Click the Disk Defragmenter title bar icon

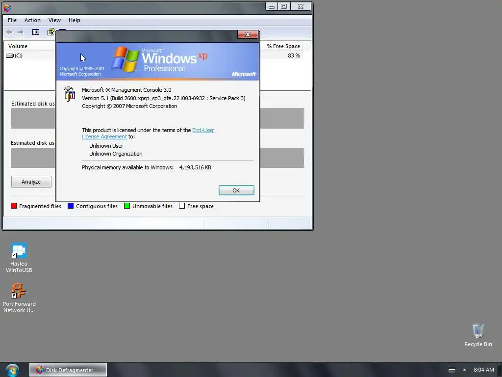pos(7,7)
